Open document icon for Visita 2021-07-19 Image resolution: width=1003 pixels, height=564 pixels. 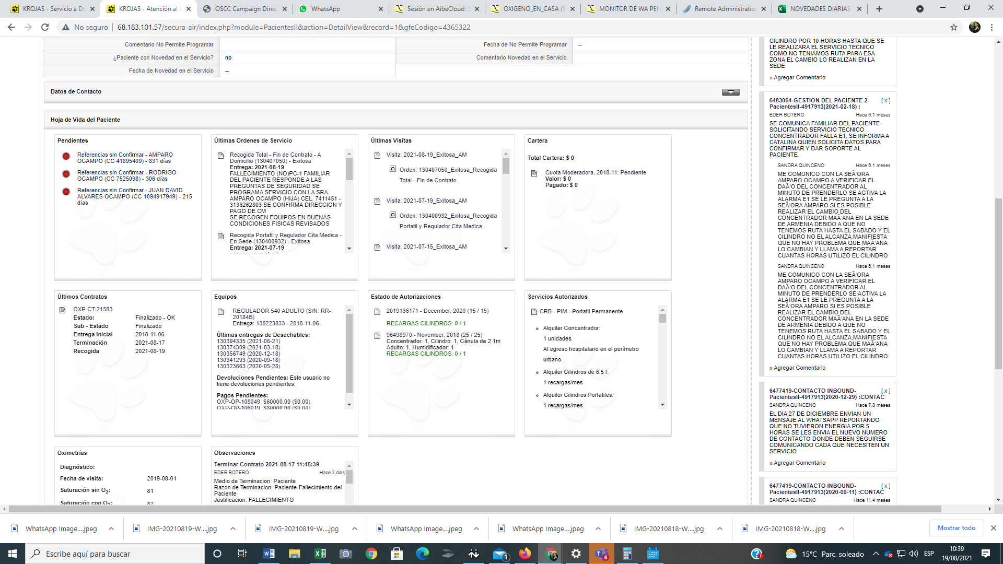(x=377, y=202)
